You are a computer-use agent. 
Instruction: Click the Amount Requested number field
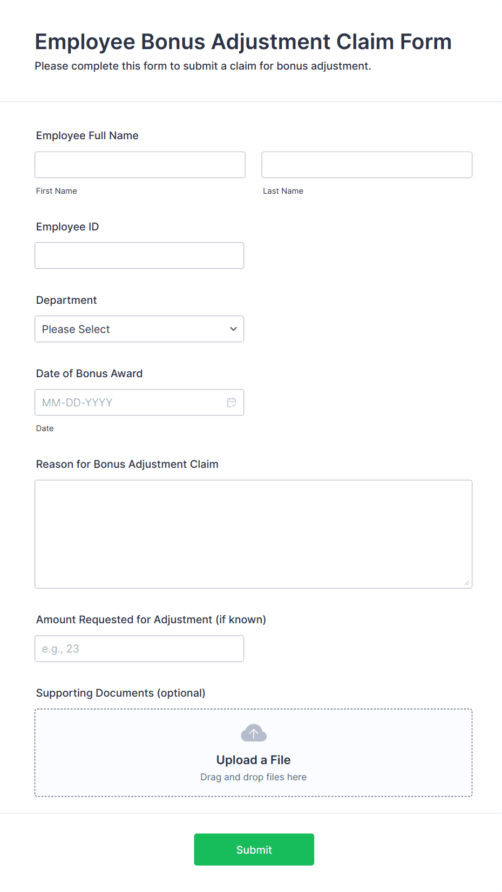tap(139, 649)
